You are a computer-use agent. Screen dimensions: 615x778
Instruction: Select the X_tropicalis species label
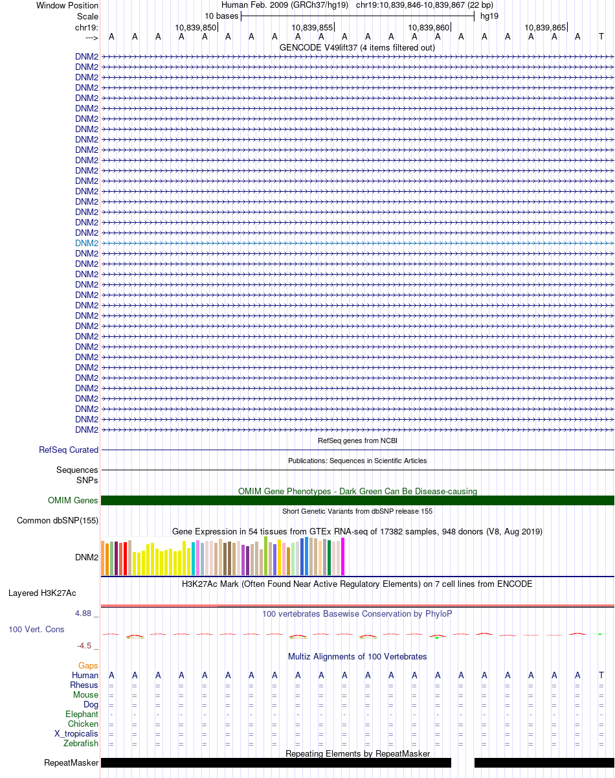click(x=77, y=733)
